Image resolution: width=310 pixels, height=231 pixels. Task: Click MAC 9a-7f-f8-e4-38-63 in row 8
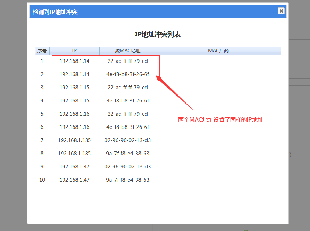127,154
